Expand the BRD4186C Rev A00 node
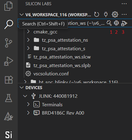This screenshot has height=140, width=132. click(28, 113)
